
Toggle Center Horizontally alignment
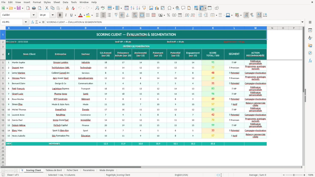point(103,15)
